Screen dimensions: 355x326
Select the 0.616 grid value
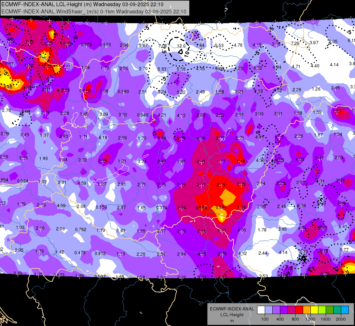click(x=85, y=91)
